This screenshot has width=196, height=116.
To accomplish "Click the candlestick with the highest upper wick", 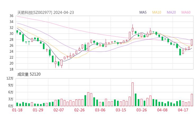I will pyautogui.click(x=133, y=30).
